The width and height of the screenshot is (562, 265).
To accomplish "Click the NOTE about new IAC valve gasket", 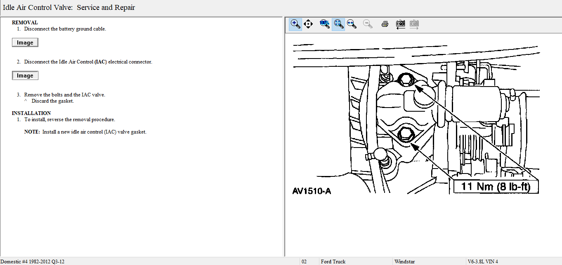I will [x=85, y=132].
